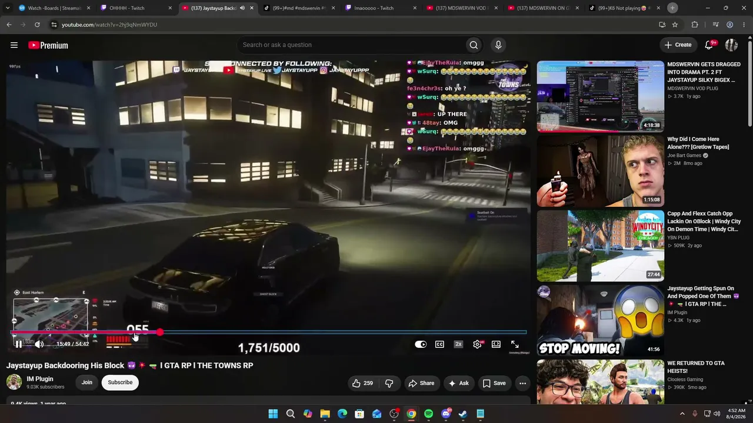Open the IM Plugin channel avatar
Image resolution: width=753 pixels, height=423 pixels.
[x=14, y=382]
